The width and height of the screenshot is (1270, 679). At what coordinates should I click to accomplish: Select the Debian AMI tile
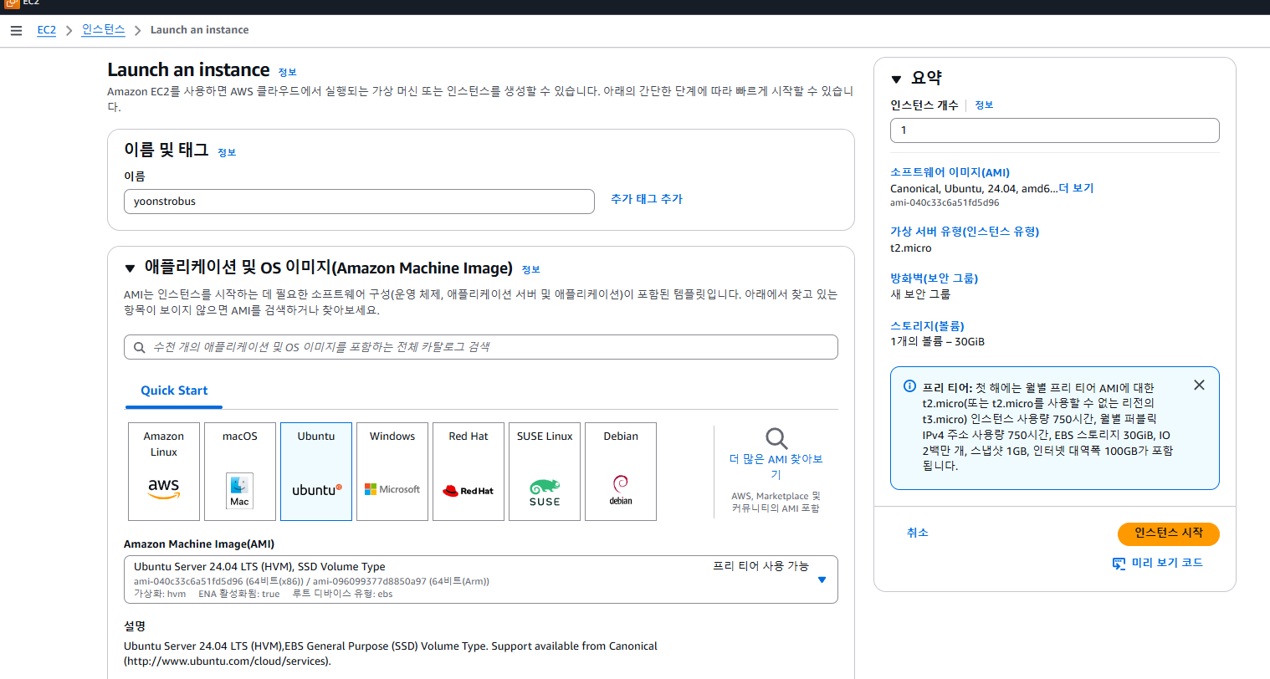[x=621, y=472]
